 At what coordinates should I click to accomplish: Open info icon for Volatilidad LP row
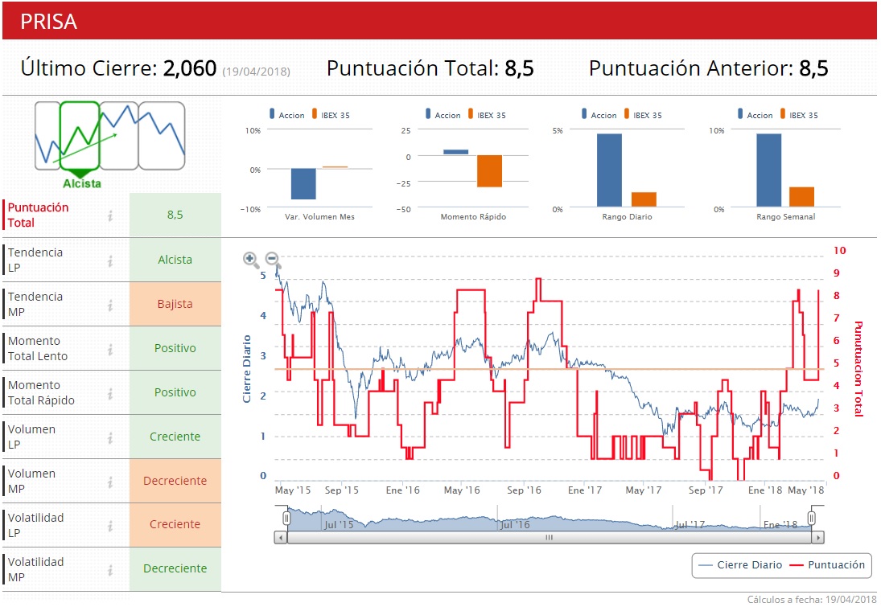tap(111, 525)
